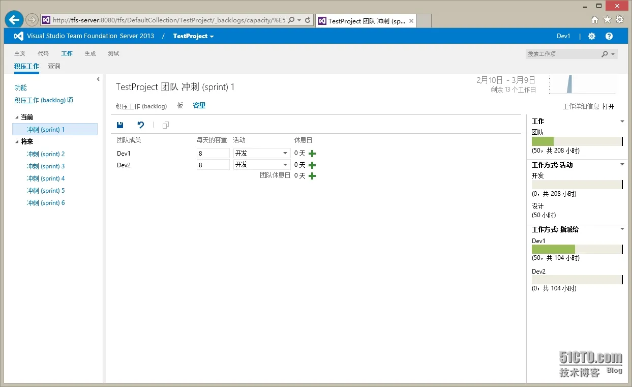632x387 pixels.
Task: Open the 主页 hub
Action: pos(20,53)
